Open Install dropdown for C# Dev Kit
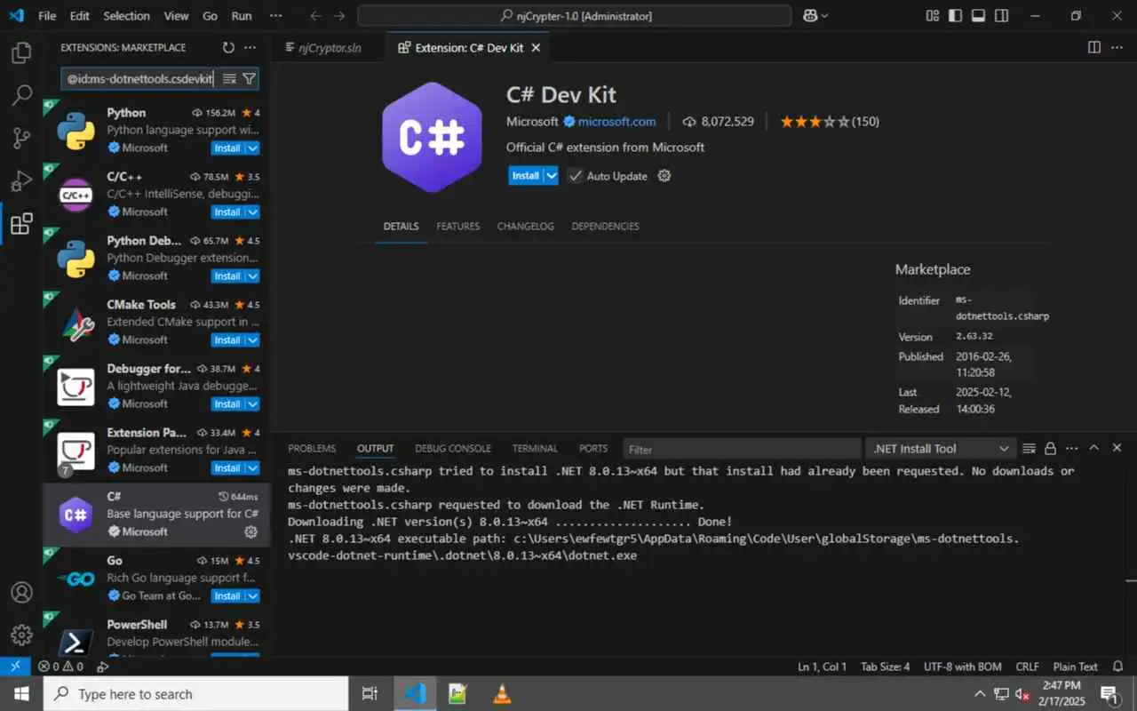This screenshot has height=711, width=1137. tap(552, 176)
